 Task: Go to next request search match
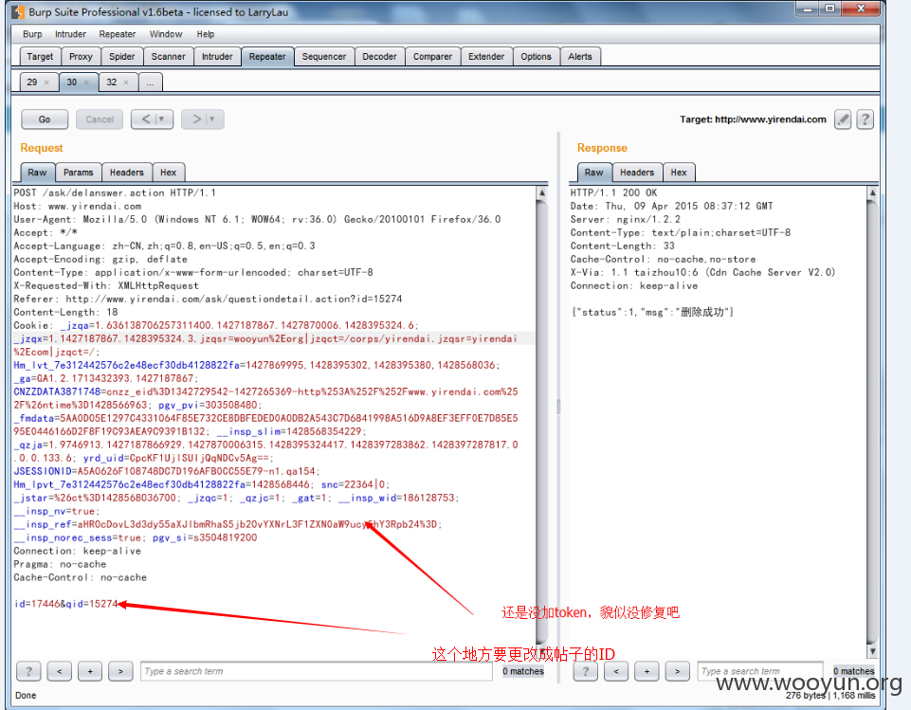point(120,671)
